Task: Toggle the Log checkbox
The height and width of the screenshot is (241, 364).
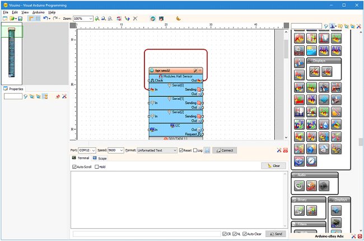Action: 195,150
